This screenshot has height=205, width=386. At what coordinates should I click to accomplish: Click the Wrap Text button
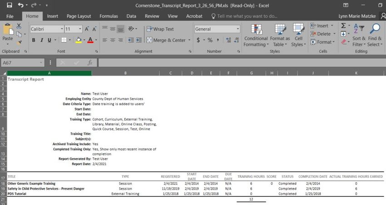tap(160, 29)
